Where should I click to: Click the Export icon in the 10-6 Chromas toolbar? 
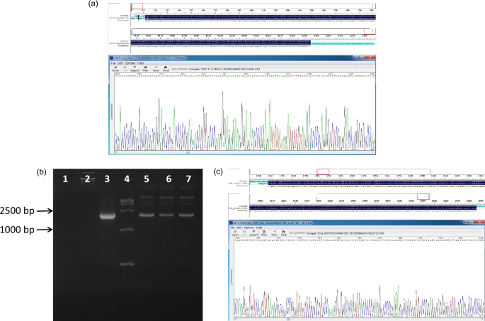click(253, 233)
